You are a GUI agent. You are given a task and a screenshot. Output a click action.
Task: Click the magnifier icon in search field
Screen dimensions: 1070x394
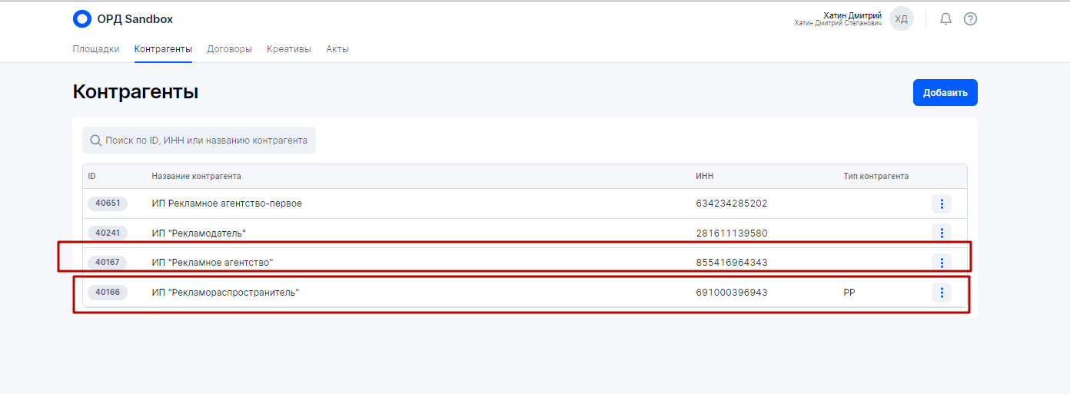(96, 141)
